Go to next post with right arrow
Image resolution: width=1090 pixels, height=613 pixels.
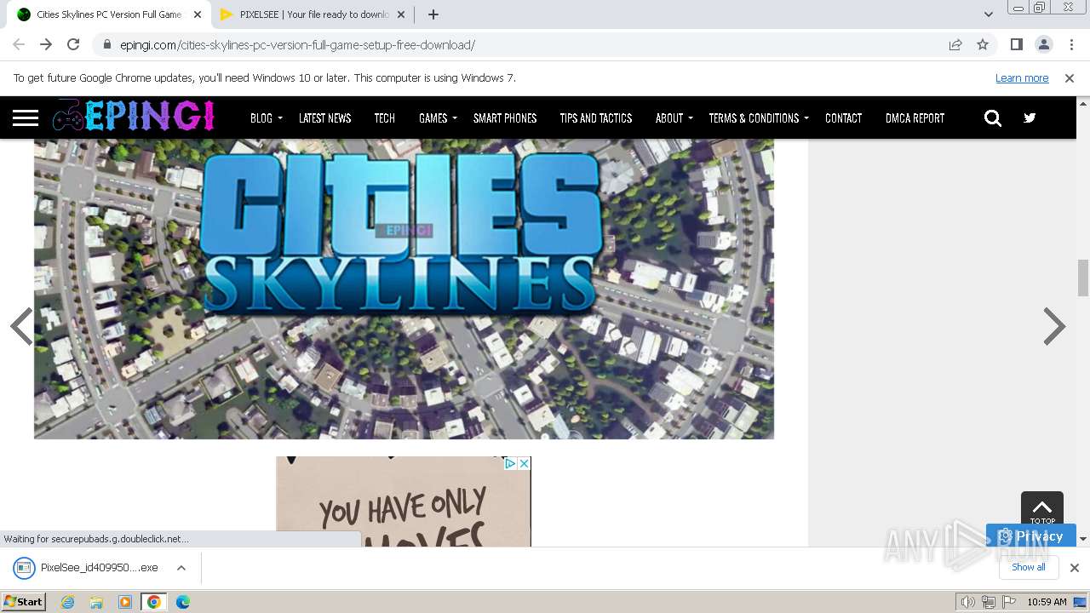coord(1054,326)
